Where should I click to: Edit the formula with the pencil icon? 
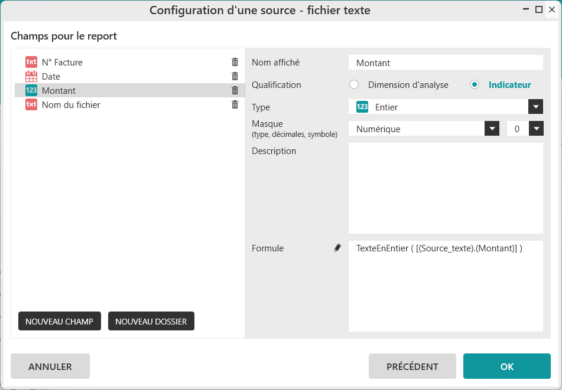337,248
